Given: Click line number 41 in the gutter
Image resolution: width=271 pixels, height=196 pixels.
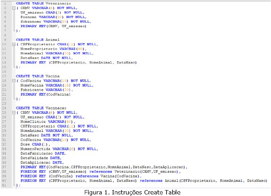Looking at the screenshot, I should tap(6, 185).
